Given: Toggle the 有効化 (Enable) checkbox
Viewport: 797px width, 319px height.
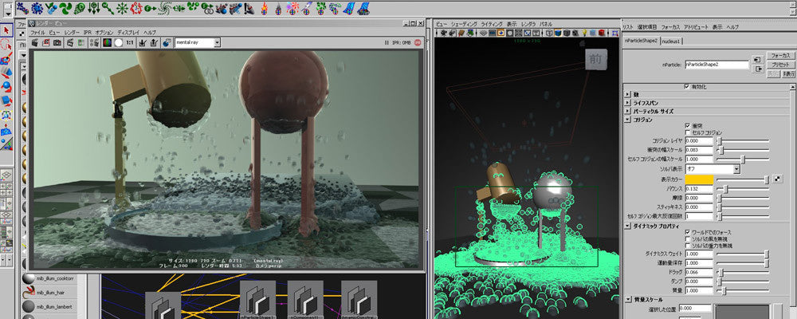Looking at the screenshot, I should pyautogui.click(x=687, y=86).
